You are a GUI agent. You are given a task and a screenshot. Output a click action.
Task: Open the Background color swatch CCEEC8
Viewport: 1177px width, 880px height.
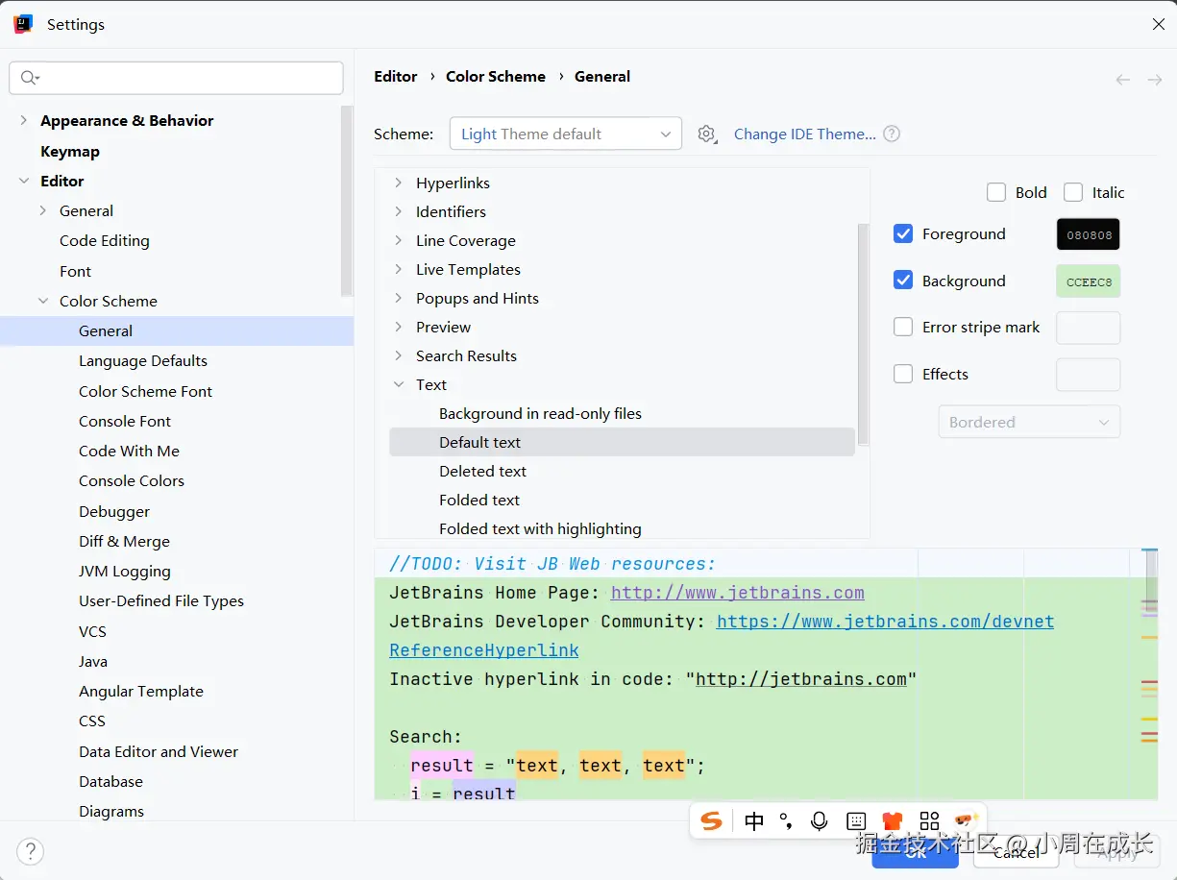point(1089,281)
